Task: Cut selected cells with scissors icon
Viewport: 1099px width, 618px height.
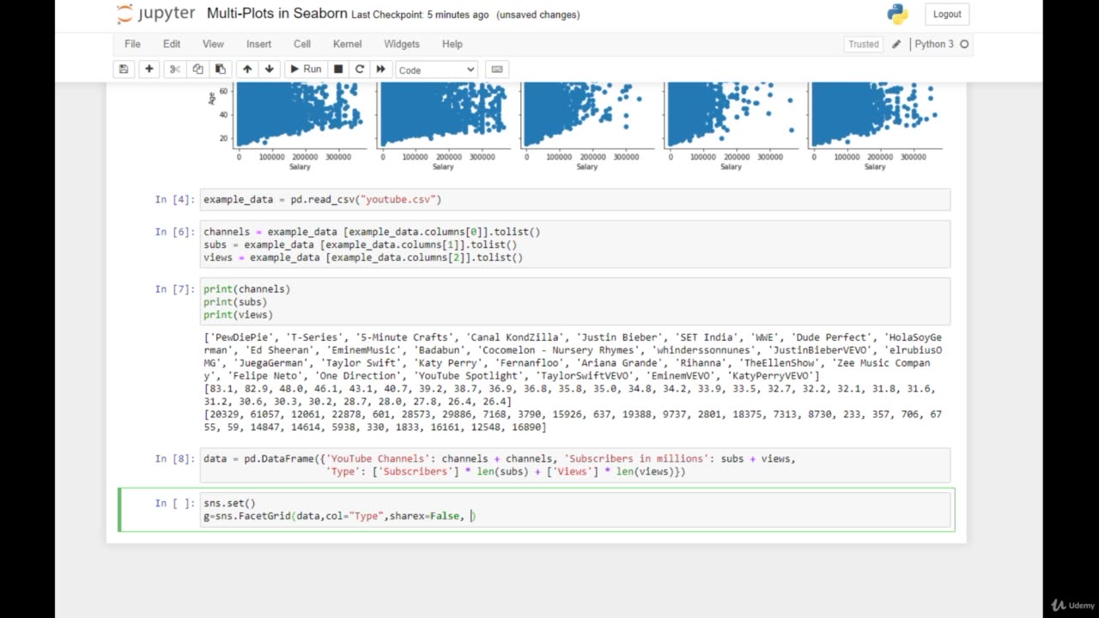Action: [175, 70]
